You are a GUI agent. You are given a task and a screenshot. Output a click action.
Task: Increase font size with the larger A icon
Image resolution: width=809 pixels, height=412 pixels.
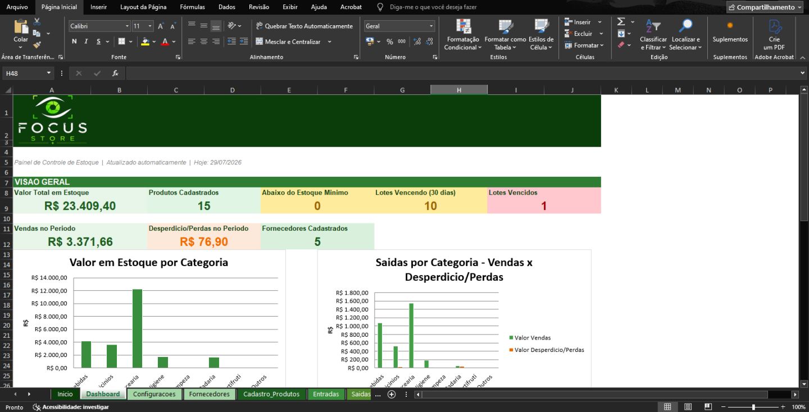(161, 26)
